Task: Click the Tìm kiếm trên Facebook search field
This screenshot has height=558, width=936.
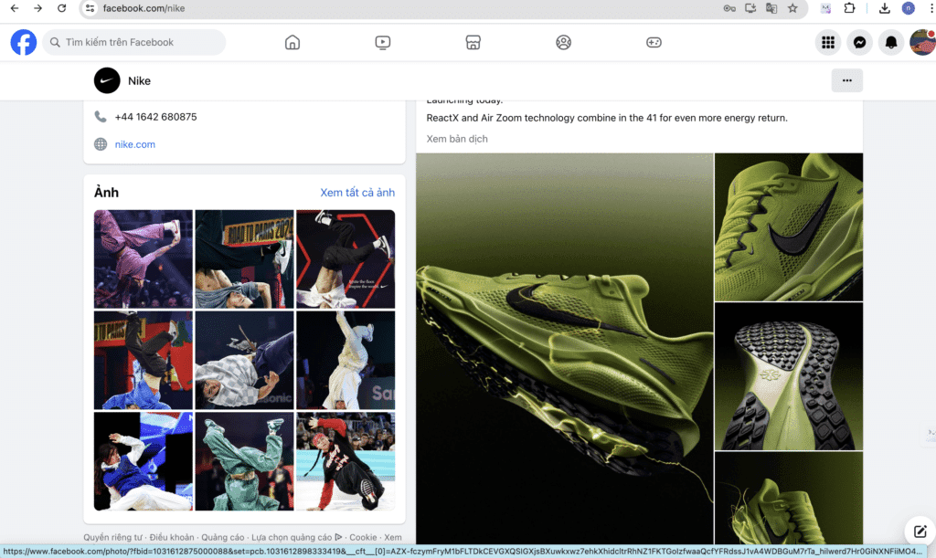Action: coord(134,42)
